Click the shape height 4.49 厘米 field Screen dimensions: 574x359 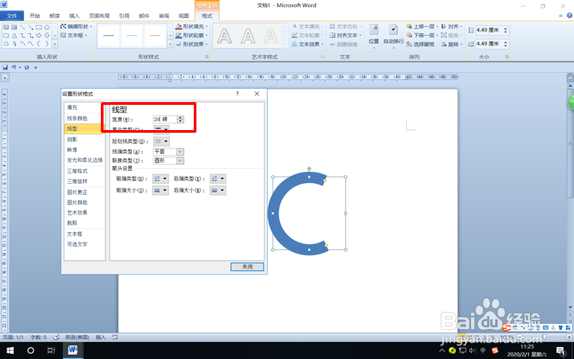[x=488, y=30]
